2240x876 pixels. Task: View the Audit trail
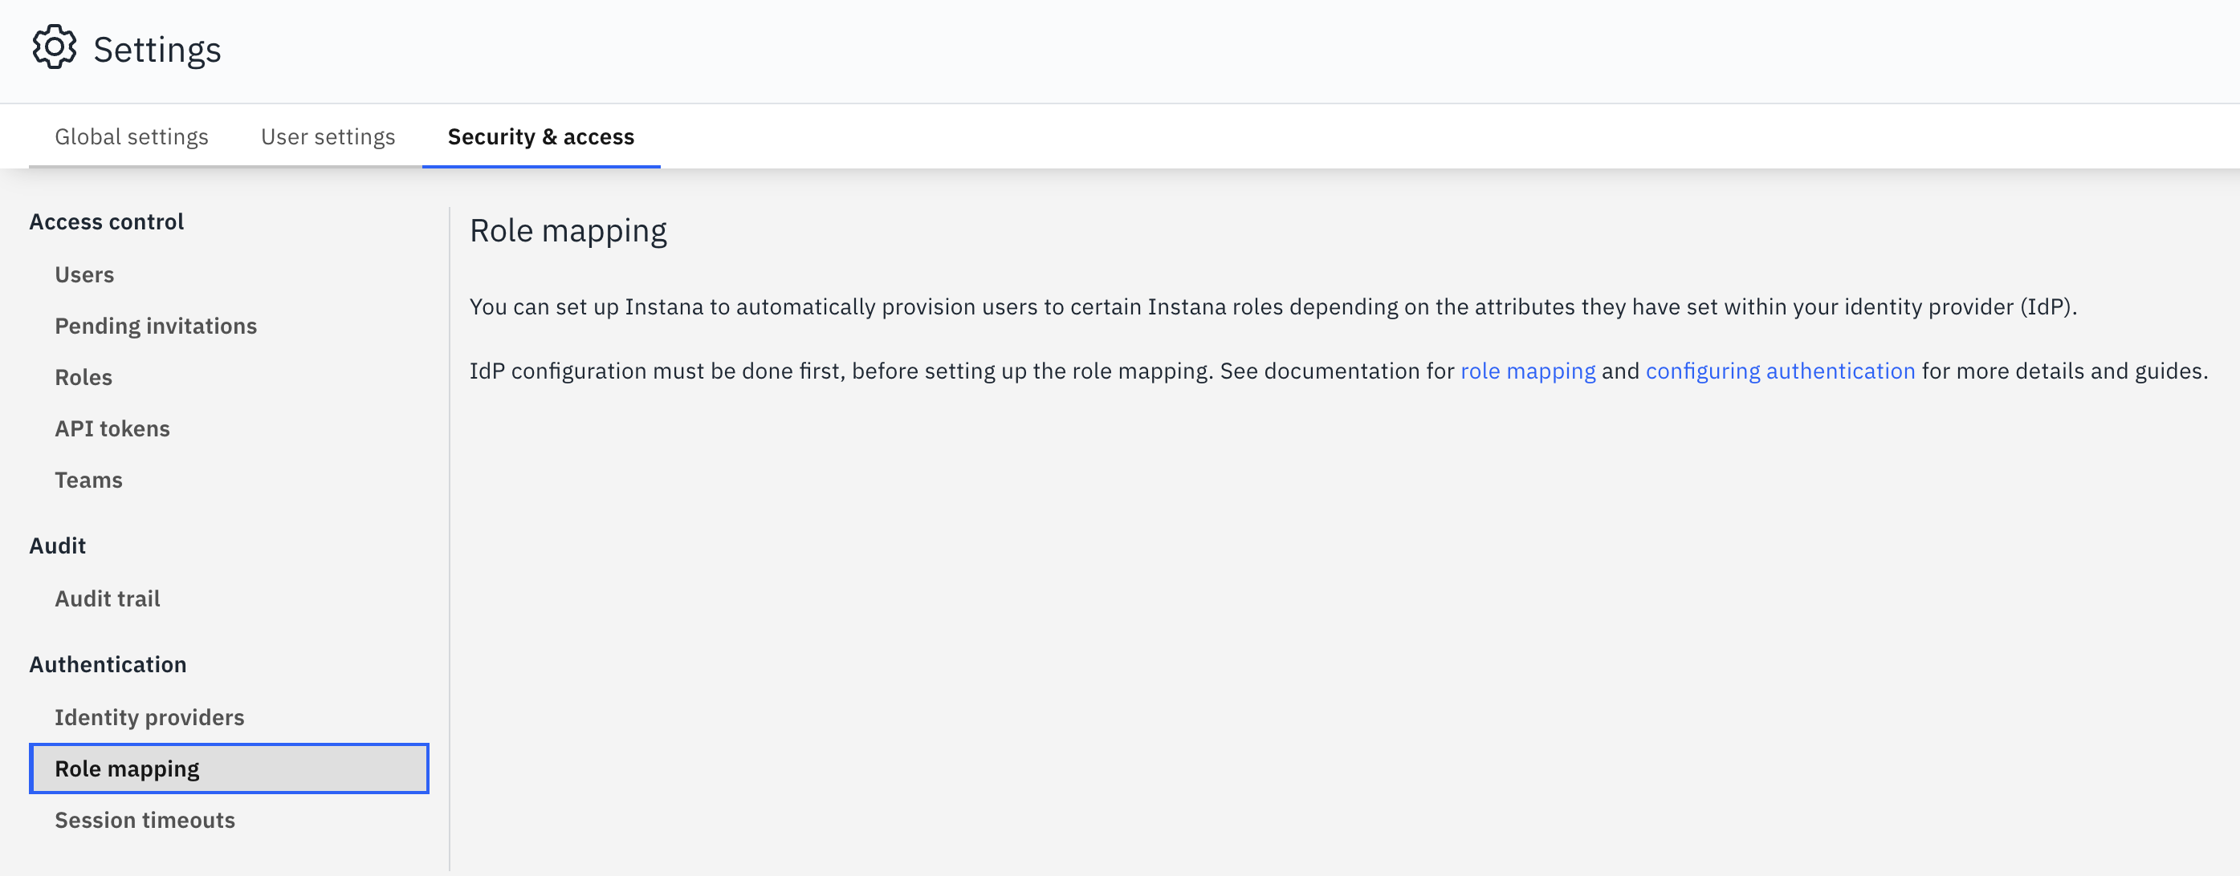[107, 598]
